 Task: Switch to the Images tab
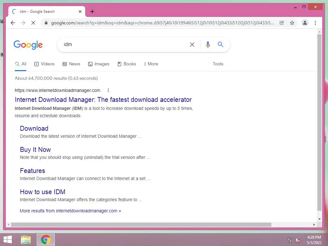pyautogui.click(x=99, y=64)
